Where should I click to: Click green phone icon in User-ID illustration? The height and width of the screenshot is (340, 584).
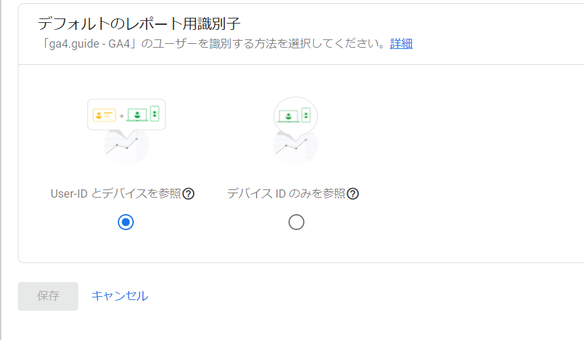coord(155,114)
